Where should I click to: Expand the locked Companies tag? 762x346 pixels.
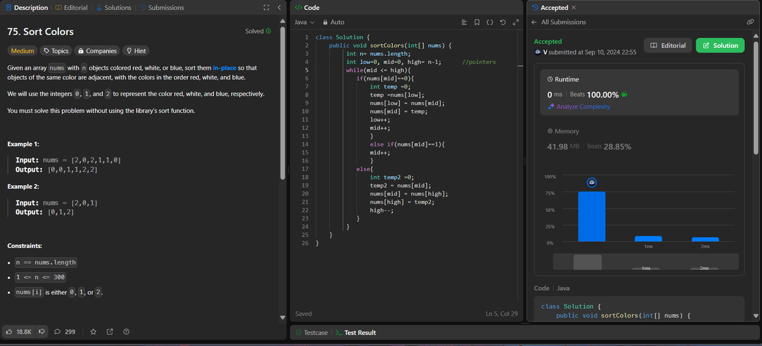(x=97, y=51)
